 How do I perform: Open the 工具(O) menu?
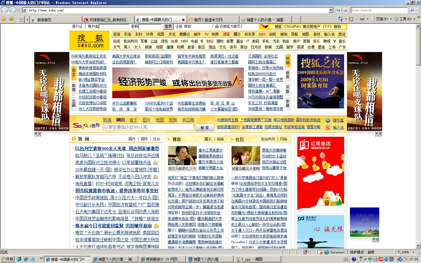coord(404,19)
